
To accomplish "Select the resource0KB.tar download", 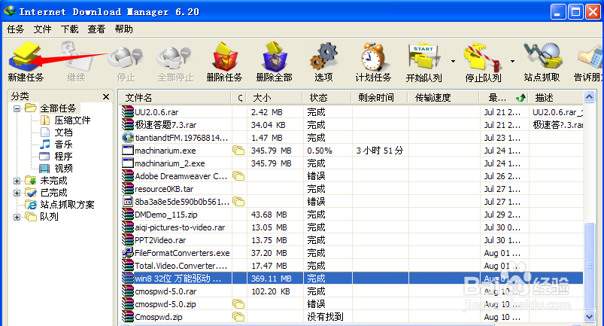I will [351, 189].
